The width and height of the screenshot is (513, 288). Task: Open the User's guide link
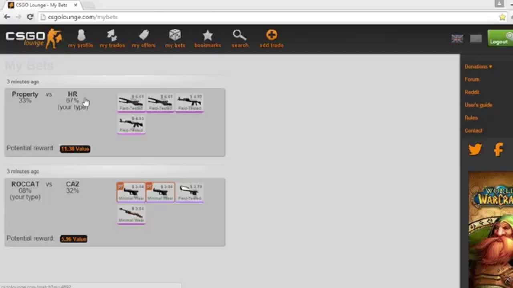pyautogui.click(x=478, y=105)
